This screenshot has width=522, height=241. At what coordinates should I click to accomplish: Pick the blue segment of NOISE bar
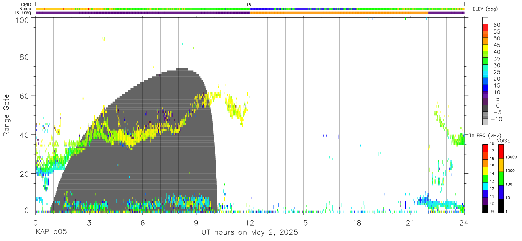click(501, 192)
